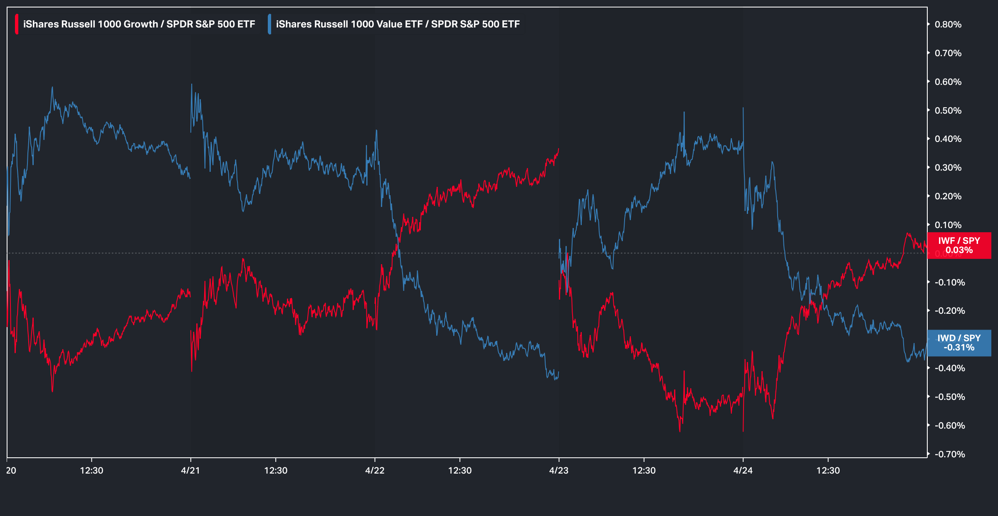998x516 pixels.
Task: Select the 4/21 date marker on time axis
Action: [x=190, y=471]
